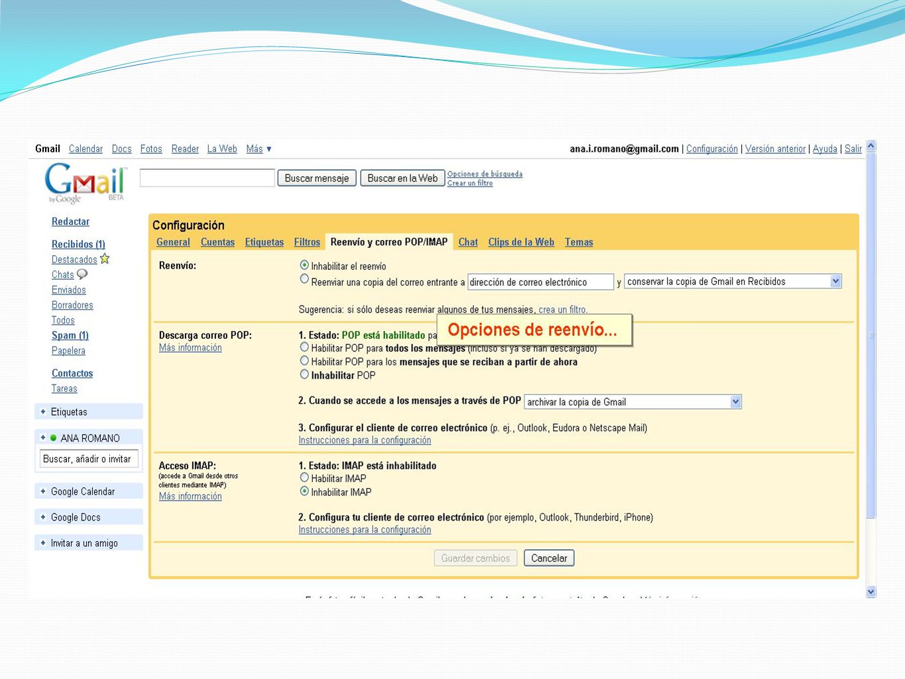Select Habilitar POP para mensajes a partir de ahora
Screen dimensions: 905x679
304,361
